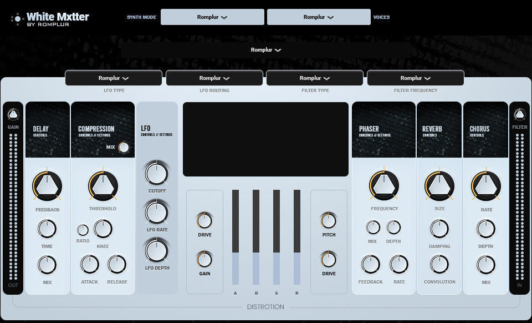Click the Filter input level meter
532x323 pixels.
pyautogui.click(x=519, y=206)
